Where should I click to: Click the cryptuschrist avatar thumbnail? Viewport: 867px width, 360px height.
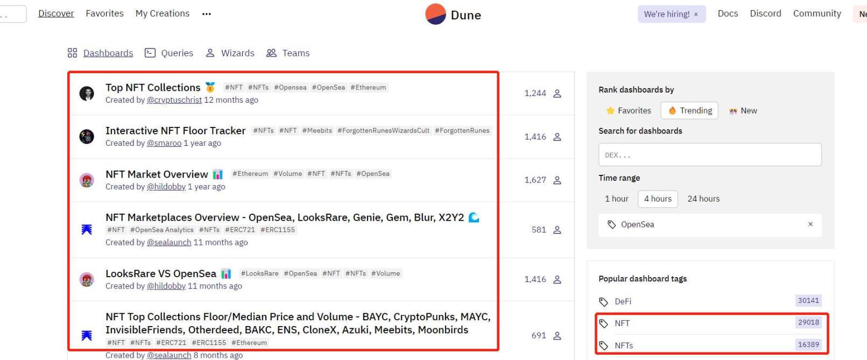tap(87, 94)
